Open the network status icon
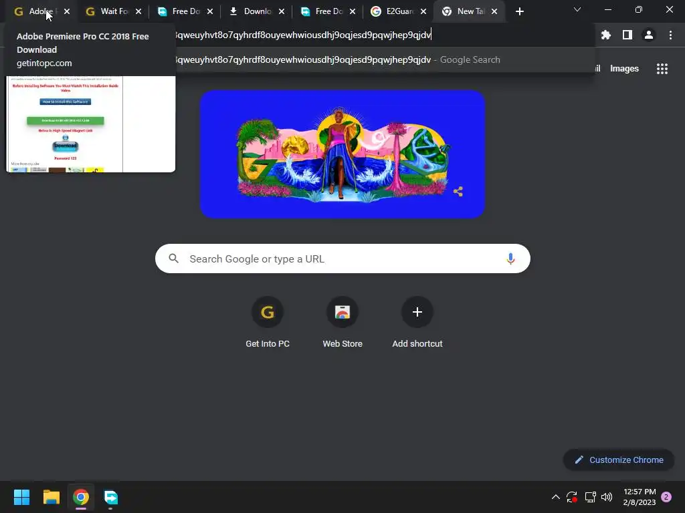The image size is (685, 513). tap(590, 497)
